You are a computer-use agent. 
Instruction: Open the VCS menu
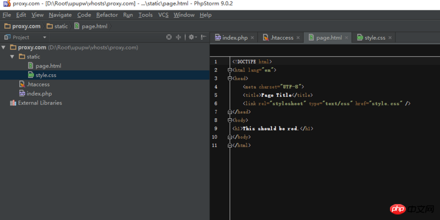pyautogui.click(x=163, y=15)
